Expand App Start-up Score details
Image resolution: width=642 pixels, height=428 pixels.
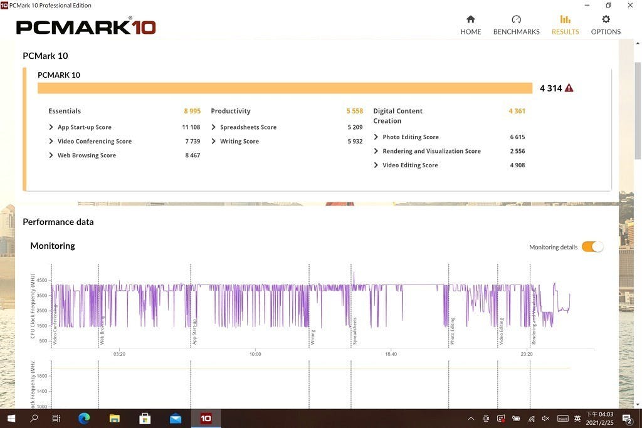click(51, 127)
